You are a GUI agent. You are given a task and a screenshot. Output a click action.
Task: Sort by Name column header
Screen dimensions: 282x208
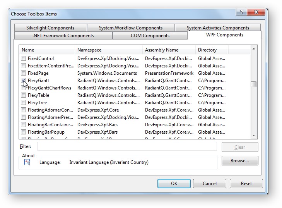click(x=47, y=50)
